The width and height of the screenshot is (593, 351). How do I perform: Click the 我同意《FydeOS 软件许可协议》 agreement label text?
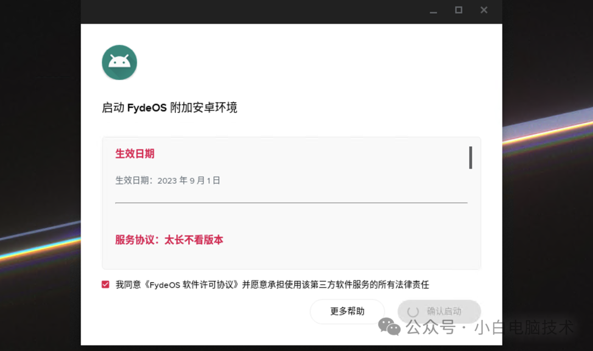(272, 285)
